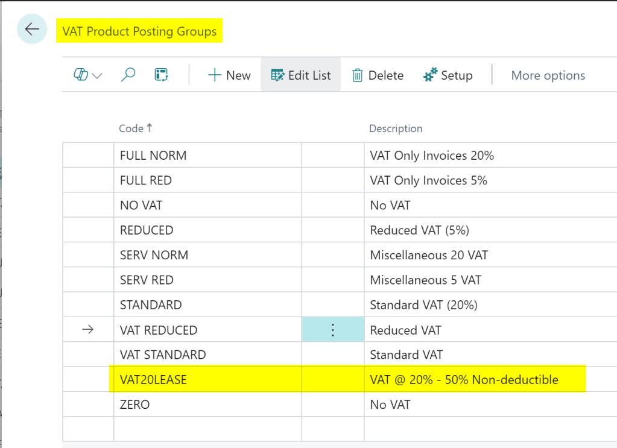Screen dimensions: 617x448
Task: Click the Standard VAT (20%) description
Action: [x=423, y=305]
